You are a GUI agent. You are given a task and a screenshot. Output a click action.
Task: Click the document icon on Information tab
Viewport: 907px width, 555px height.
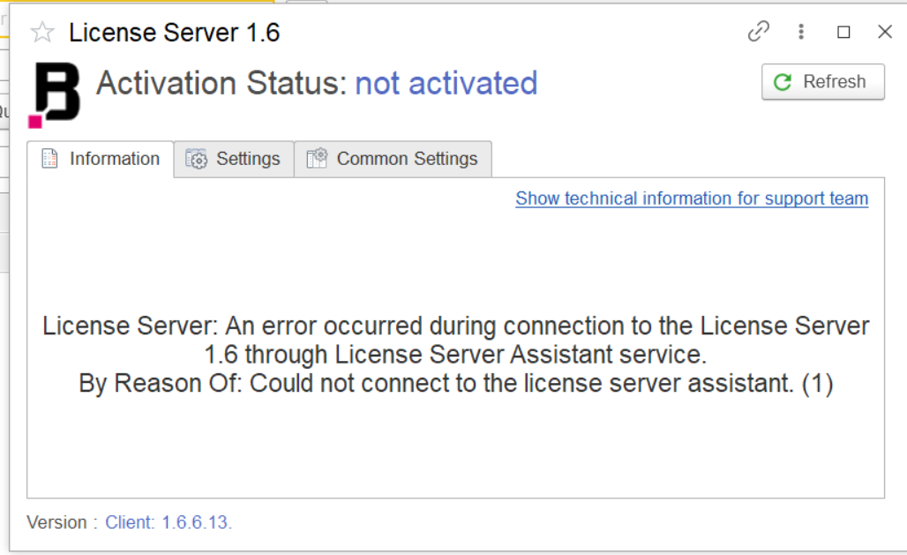tap(50, 160)
